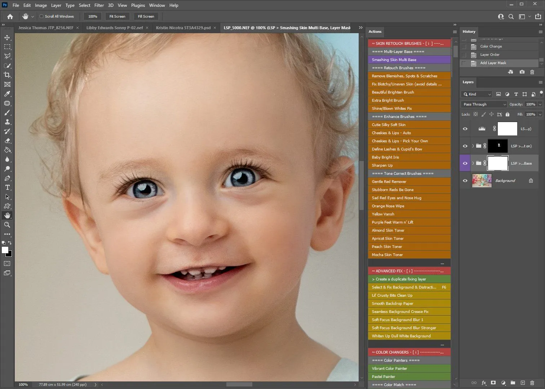Run Gentle Red Remover action
The image size is (545, 389).
(x=409, y=182)
